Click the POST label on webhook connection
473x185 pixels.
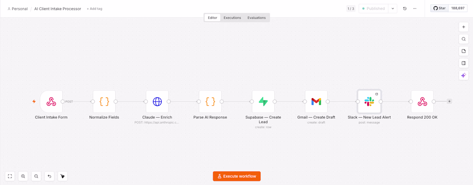tap(69, 102)
